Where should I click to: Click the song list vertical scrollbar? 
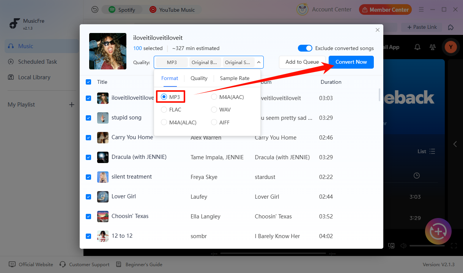pyautogui.click(x=379, y=95)
